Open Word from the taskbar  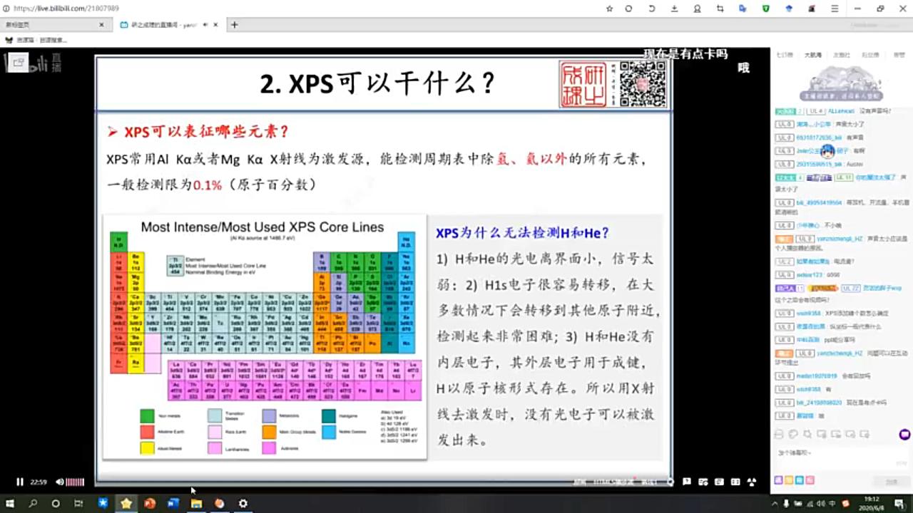click(x=173, y=503)
